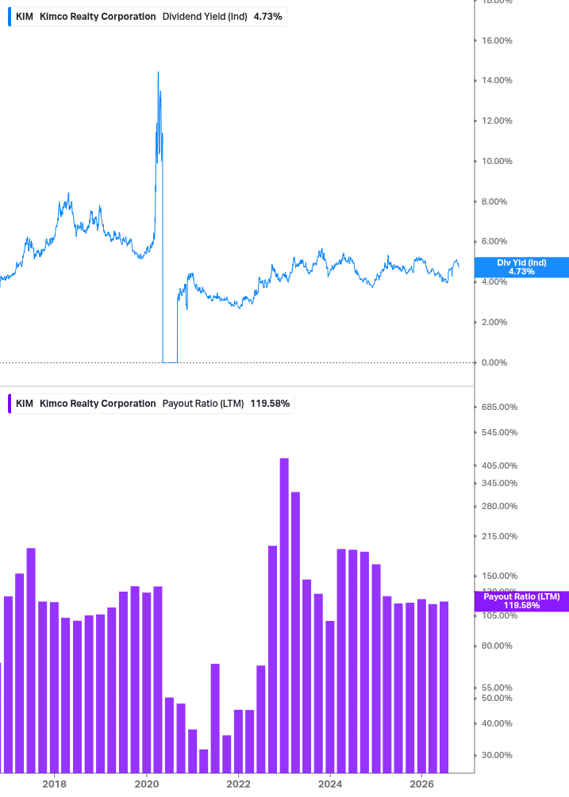Click the purple color marker in Payout Ratio legend
This screenshot has height=797, width=569.
pos(10,404)
